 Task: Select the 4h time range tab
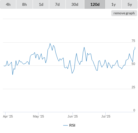tap(8, 4)
